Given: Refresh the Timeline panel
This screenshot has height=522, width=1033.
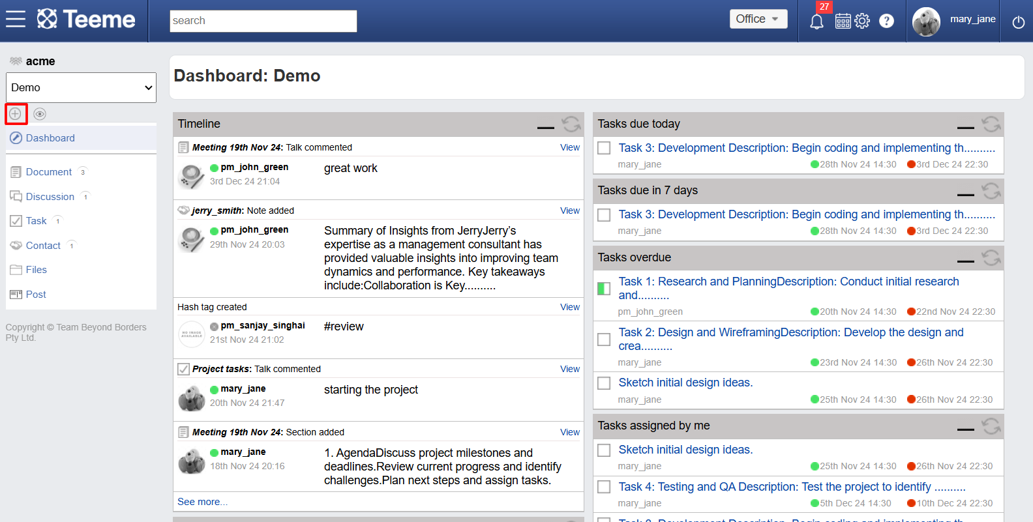Looking at the screenshot, I should [x=571, y=124].
